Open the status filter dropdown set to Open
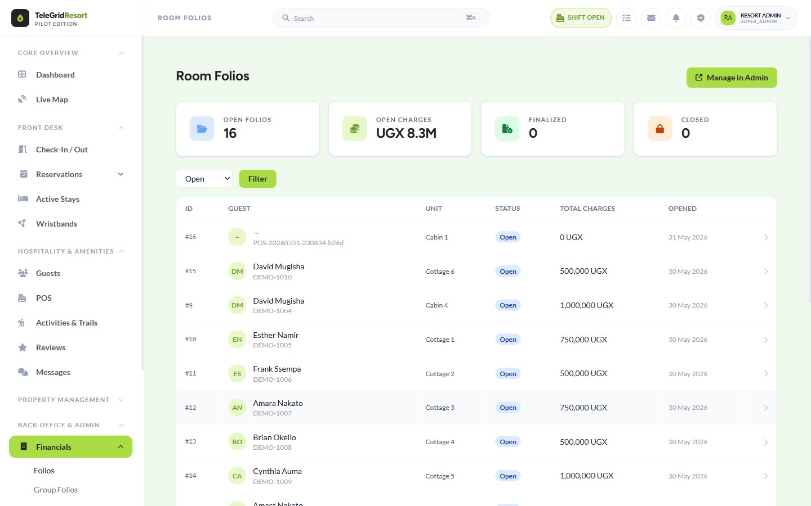This screenshot has width=811, height=506. pos(204,179)
